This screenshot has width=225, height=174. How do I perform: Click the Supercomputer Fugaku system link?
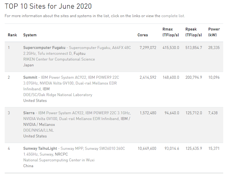pos(44,47)
